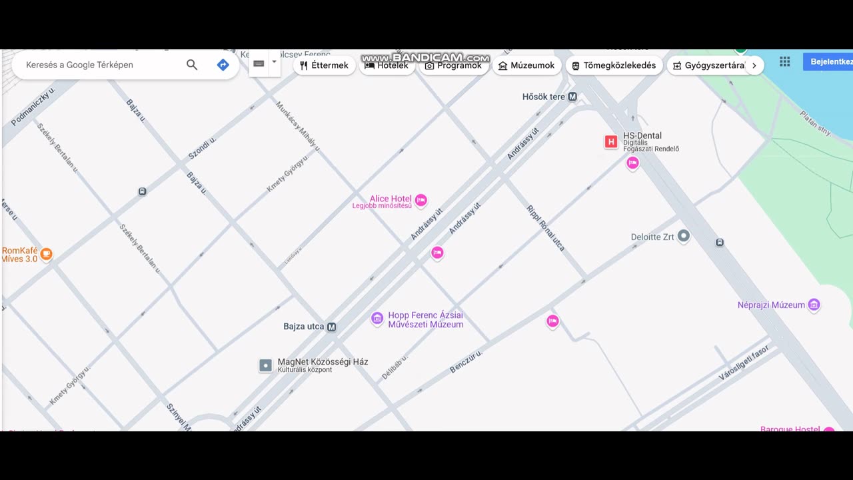
Task: Click the Deloitte Zrt label
Action: 653,237
